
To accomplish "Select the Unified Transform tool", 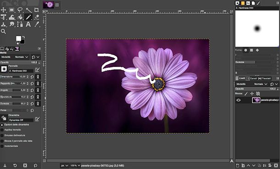I will pyautogui.click(x=3, y=17).
